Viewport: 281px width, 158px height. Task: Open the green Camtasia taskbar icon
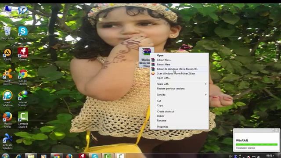[x=107, y=156]
